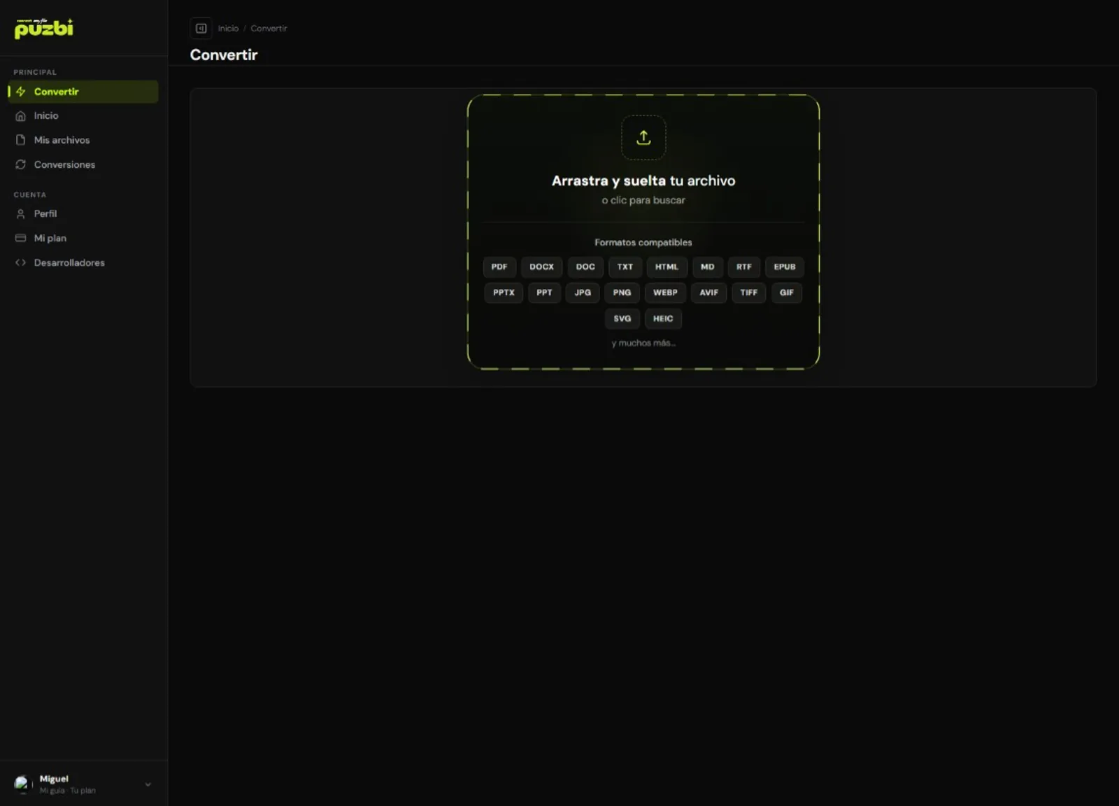The width and height of the screenshot is (1119, 806).
Task: Click the PDF format badge
Action: pyautogui.click(x=499, y=267)
